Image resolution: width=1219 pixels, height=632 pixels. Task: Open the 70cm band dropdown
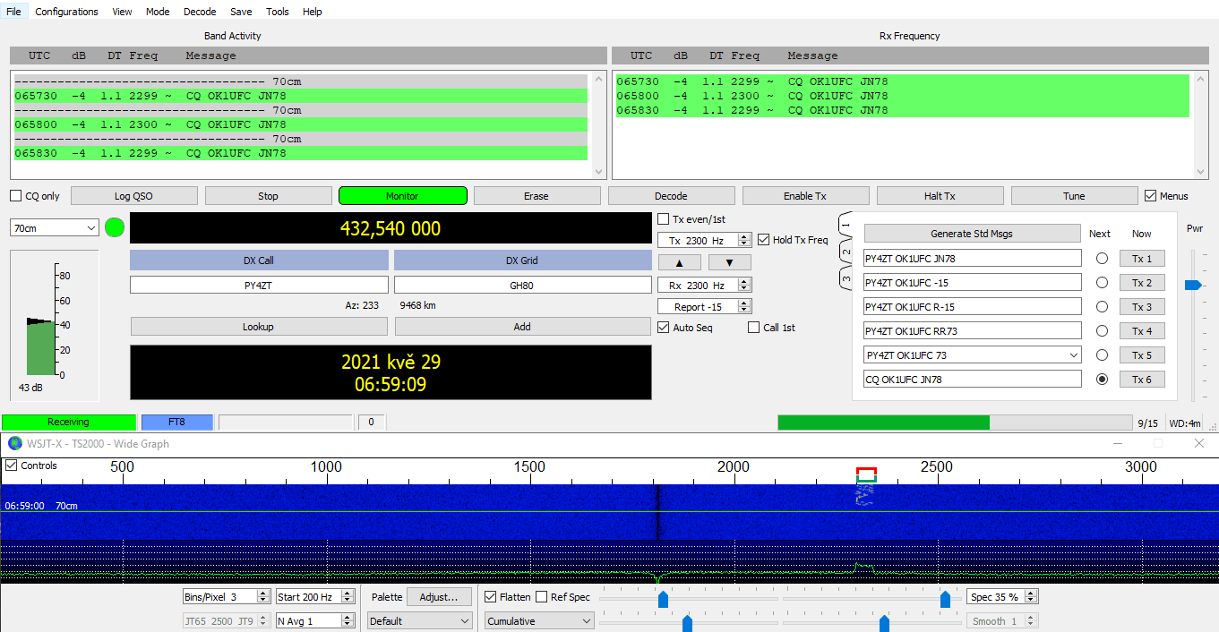54,228
